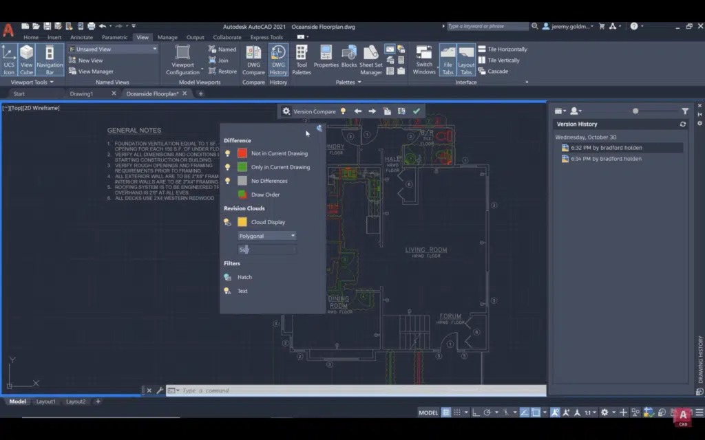Open the Polygonal cloud shape dropdown

coord(267,236)
